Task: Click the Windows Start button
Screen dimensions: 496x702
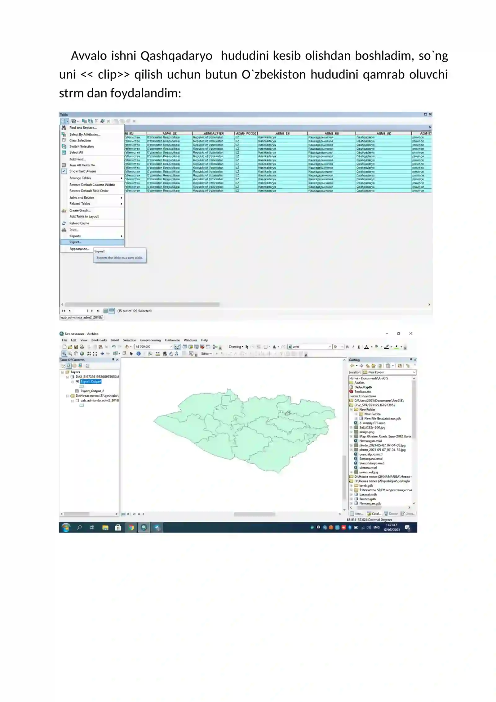Action: pyautogui.click(x=66, y=528)
